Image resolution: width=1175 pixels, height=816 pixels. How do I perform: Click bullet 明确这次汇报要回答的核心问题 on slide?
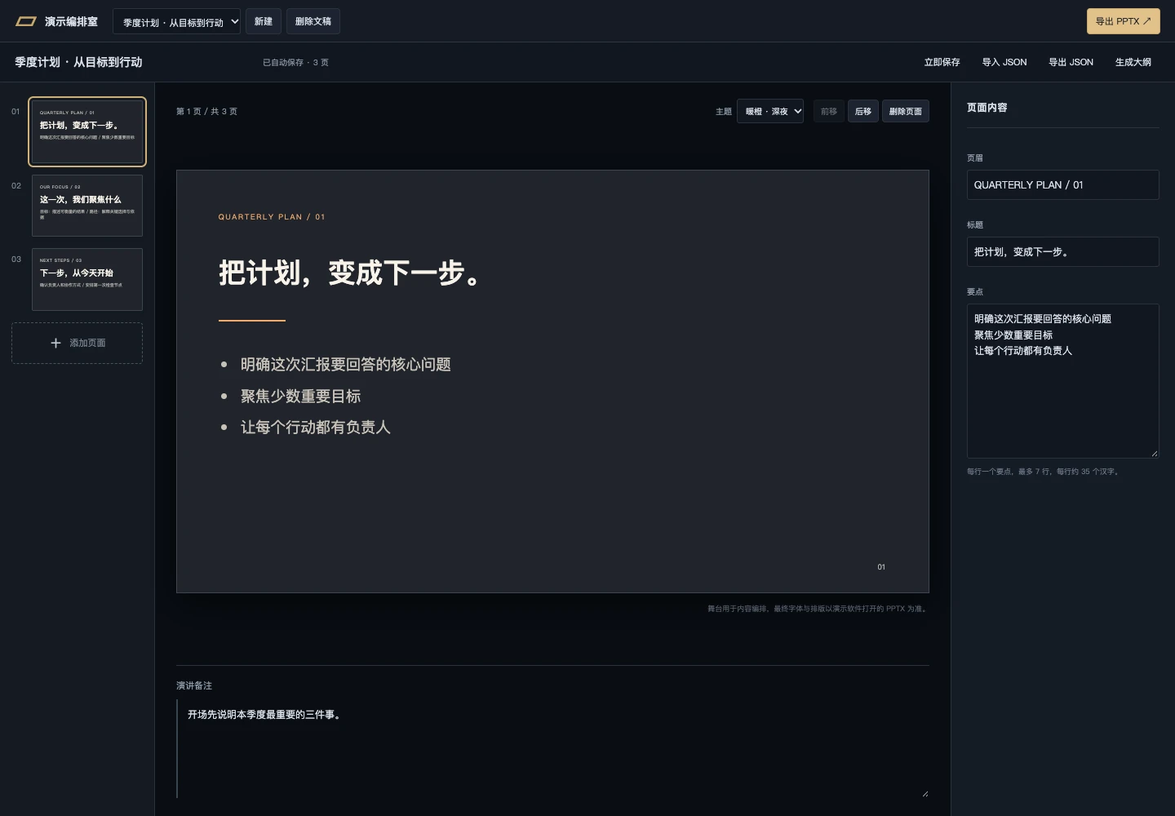(345, 364)
